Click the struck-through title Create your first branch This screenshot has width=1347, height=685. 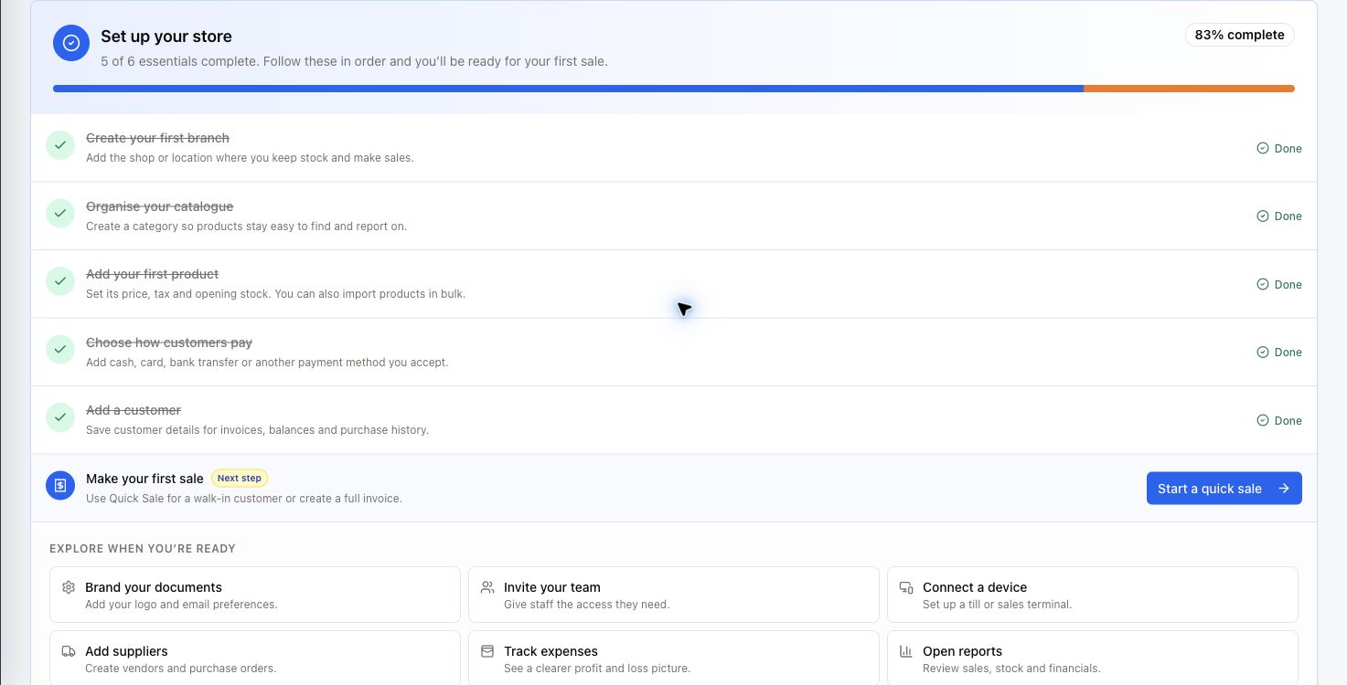tap(157, 138)
